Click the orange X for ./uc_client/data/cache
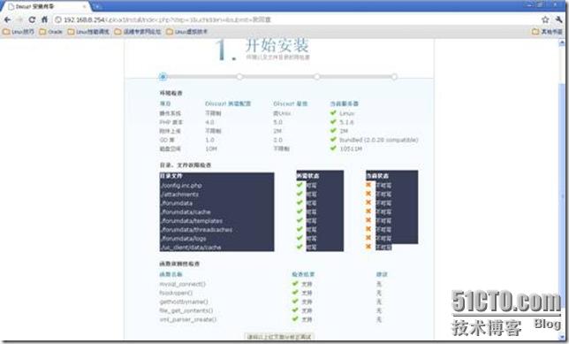The width and height of the screenshot is (569, 344). [x=368, y=247]
